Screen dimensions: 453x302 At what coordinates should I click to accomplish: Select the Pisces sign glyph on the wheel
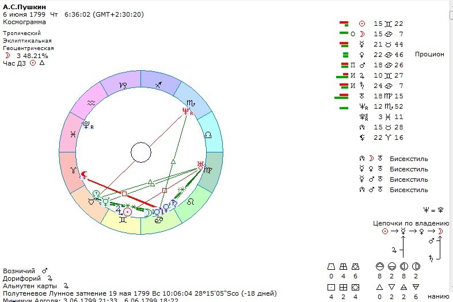(73, 135)
